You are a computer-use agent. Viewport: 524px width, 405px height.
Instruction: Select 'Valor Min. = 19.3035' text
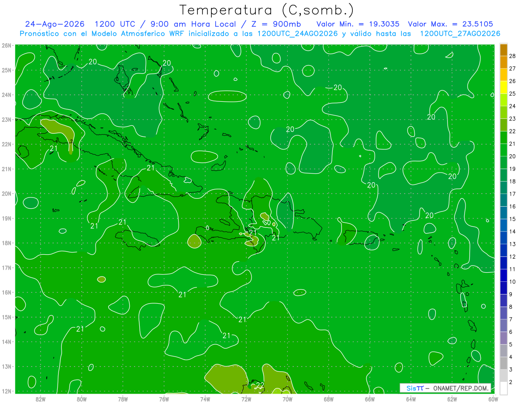pos(358,24)
